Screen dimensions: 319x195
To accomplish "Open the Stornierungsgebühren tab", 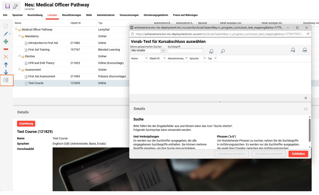I will pos(156,15).
